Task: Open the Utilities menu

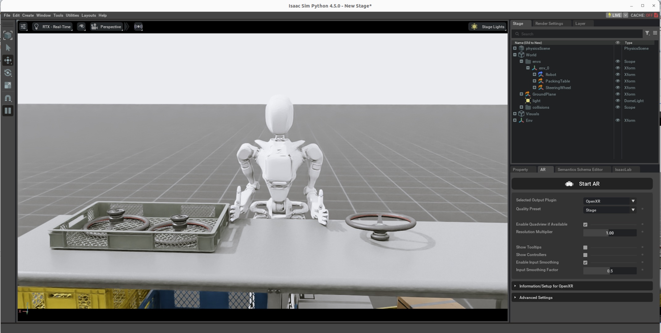Action: 72,15
